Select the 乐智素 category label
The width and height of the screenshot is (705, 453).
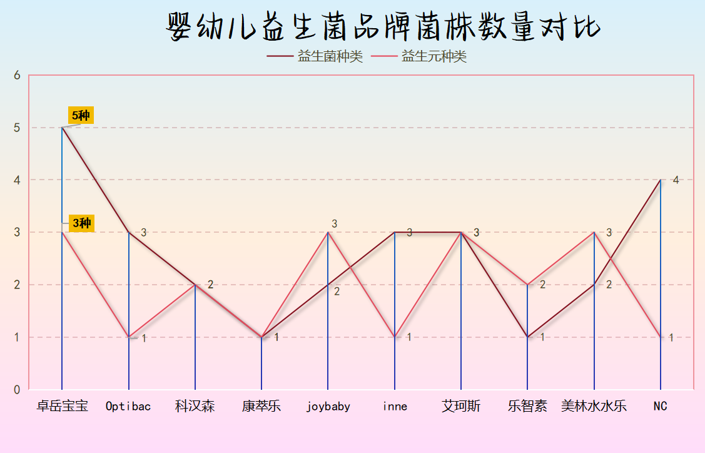pyautogui.click(x=527, y=406)
